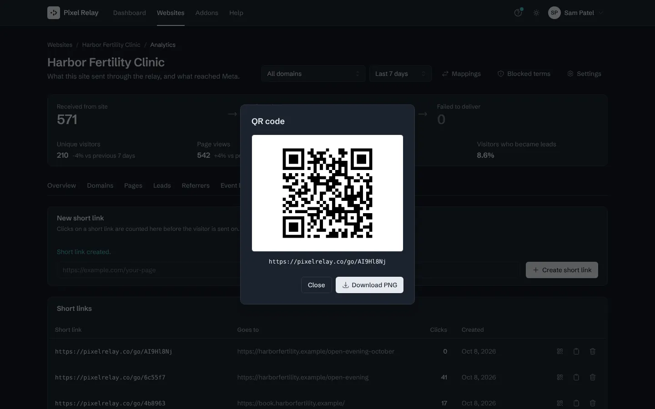Switch to the Referrers tab
The width and height of the screenshot is (655, 409).
pyautogui.click(x=196, y=185)
